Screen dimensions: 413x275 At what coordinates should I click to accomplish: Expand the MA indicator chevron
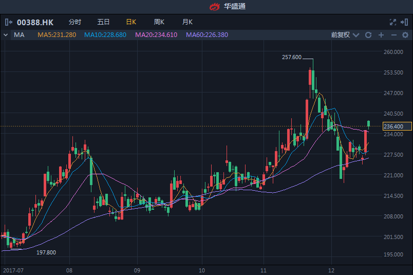6,35
